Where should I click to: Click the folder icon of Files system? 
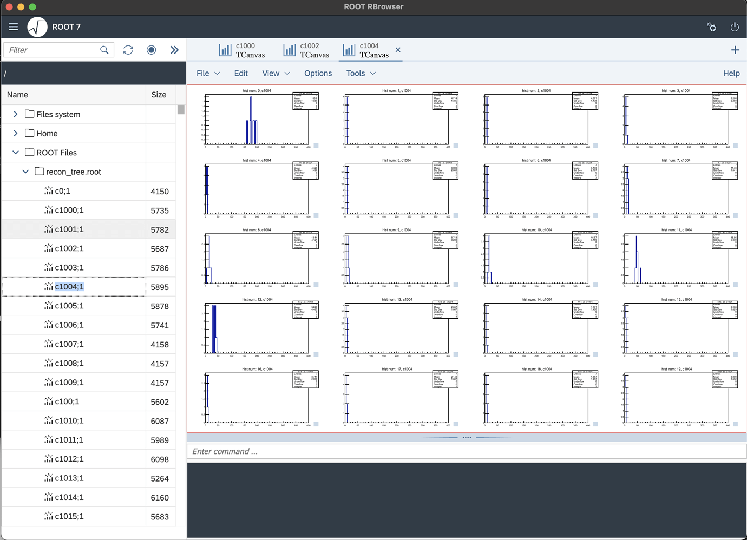point(30,114)
